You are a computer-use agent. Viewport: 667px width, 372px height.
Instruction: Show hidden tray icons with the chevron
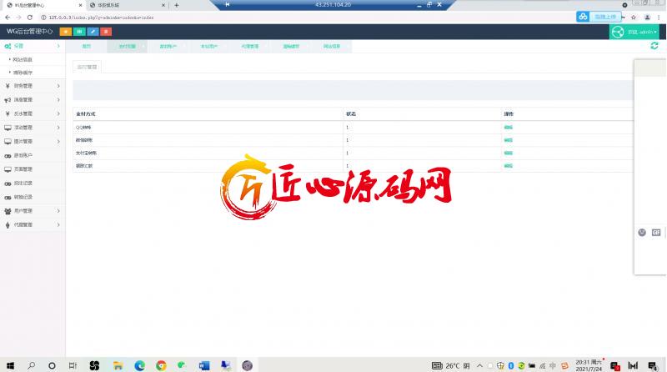pos(479,365)
